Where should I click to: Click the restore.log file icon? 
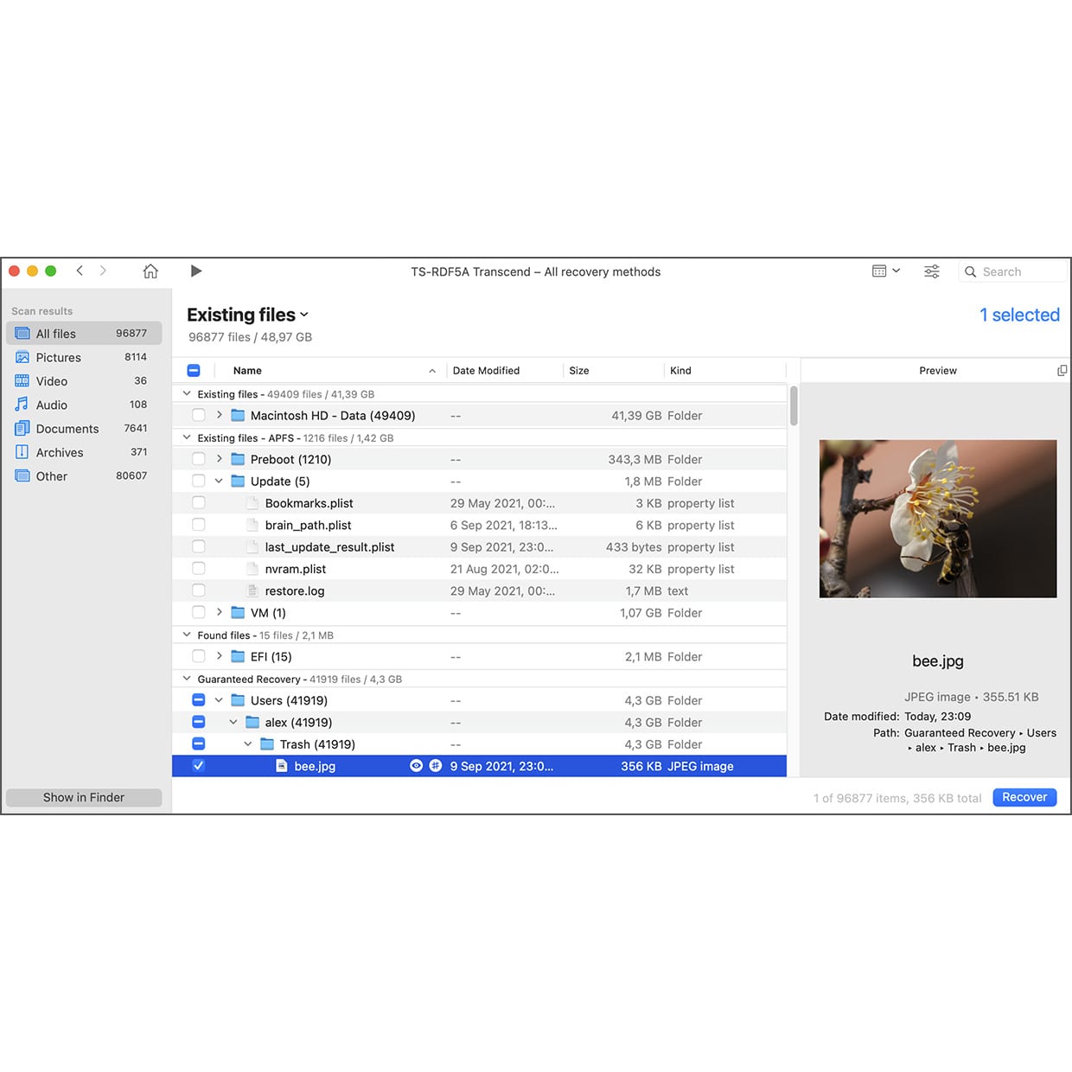252,590
